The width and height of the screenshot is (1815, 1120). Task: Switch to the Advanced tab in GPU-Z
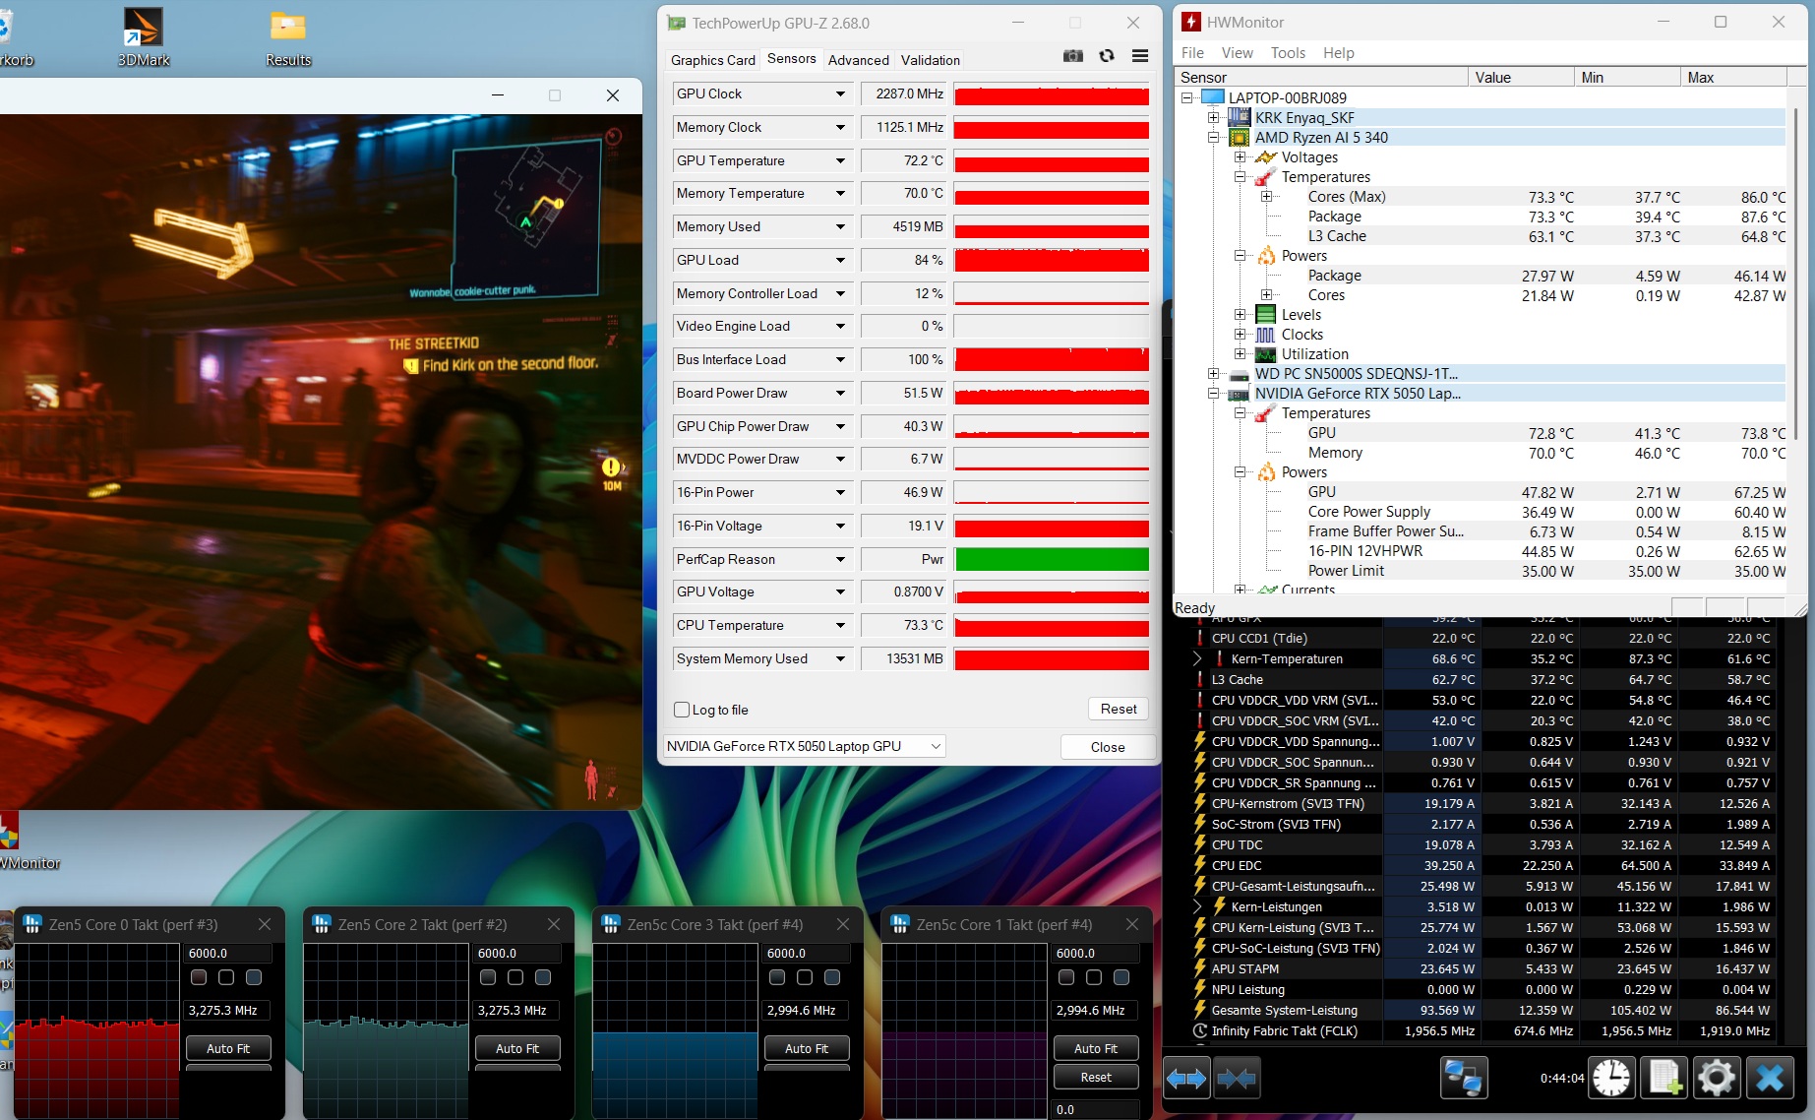[x=858, y=60]
